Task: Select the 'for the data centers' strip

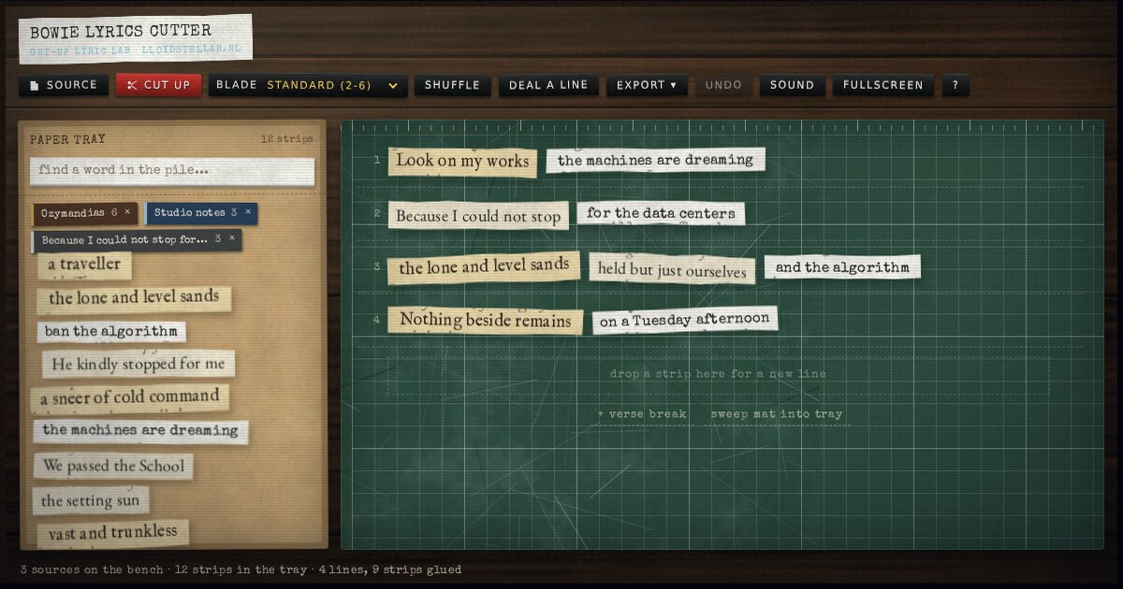Action: [x=661, y=214]
